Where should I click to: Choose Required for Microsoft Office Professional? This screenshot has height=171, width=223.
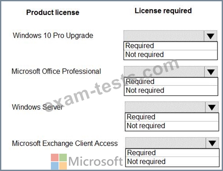pos(171,82)
